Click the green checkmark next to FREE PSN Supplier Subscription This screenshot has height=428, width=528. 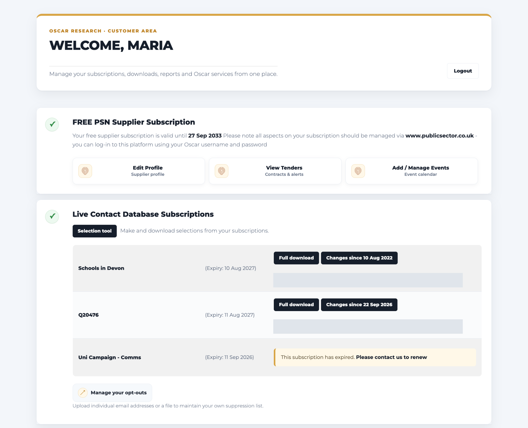point(52,125)
